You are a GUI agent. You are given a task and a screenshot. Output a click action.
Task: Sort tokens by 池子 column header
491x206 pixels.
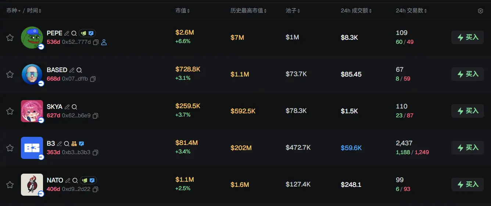pos(293,11)
